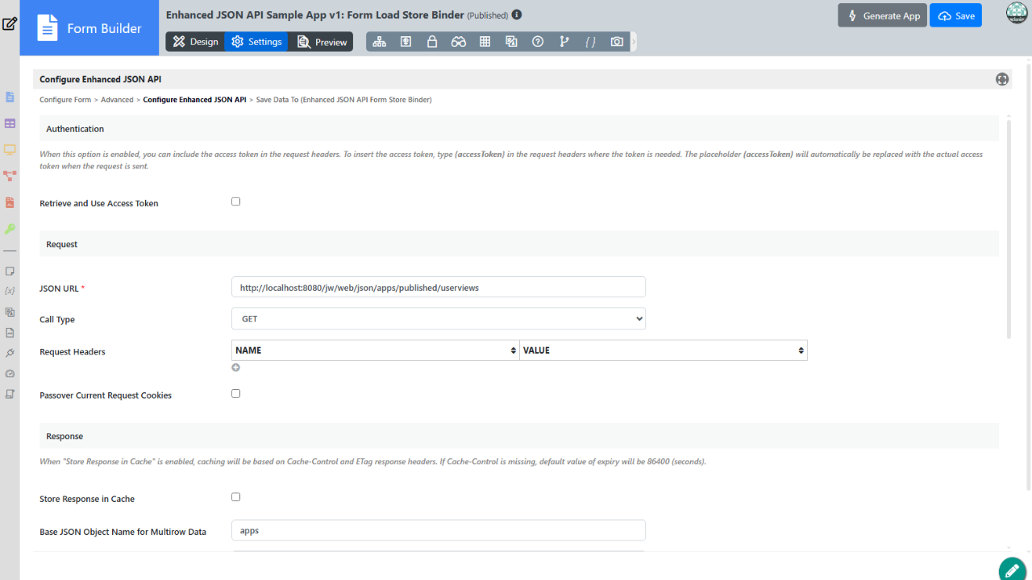Enable Retrieve and Use Access Token checkbox

click(x=236, y=201)
